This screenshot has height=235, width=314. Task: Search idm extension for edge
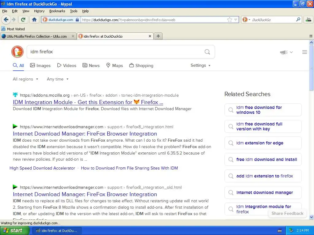pos(263,143)
